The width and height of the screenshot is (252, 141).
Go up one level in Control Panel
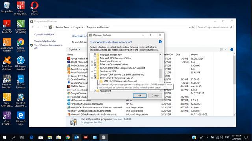46,27
